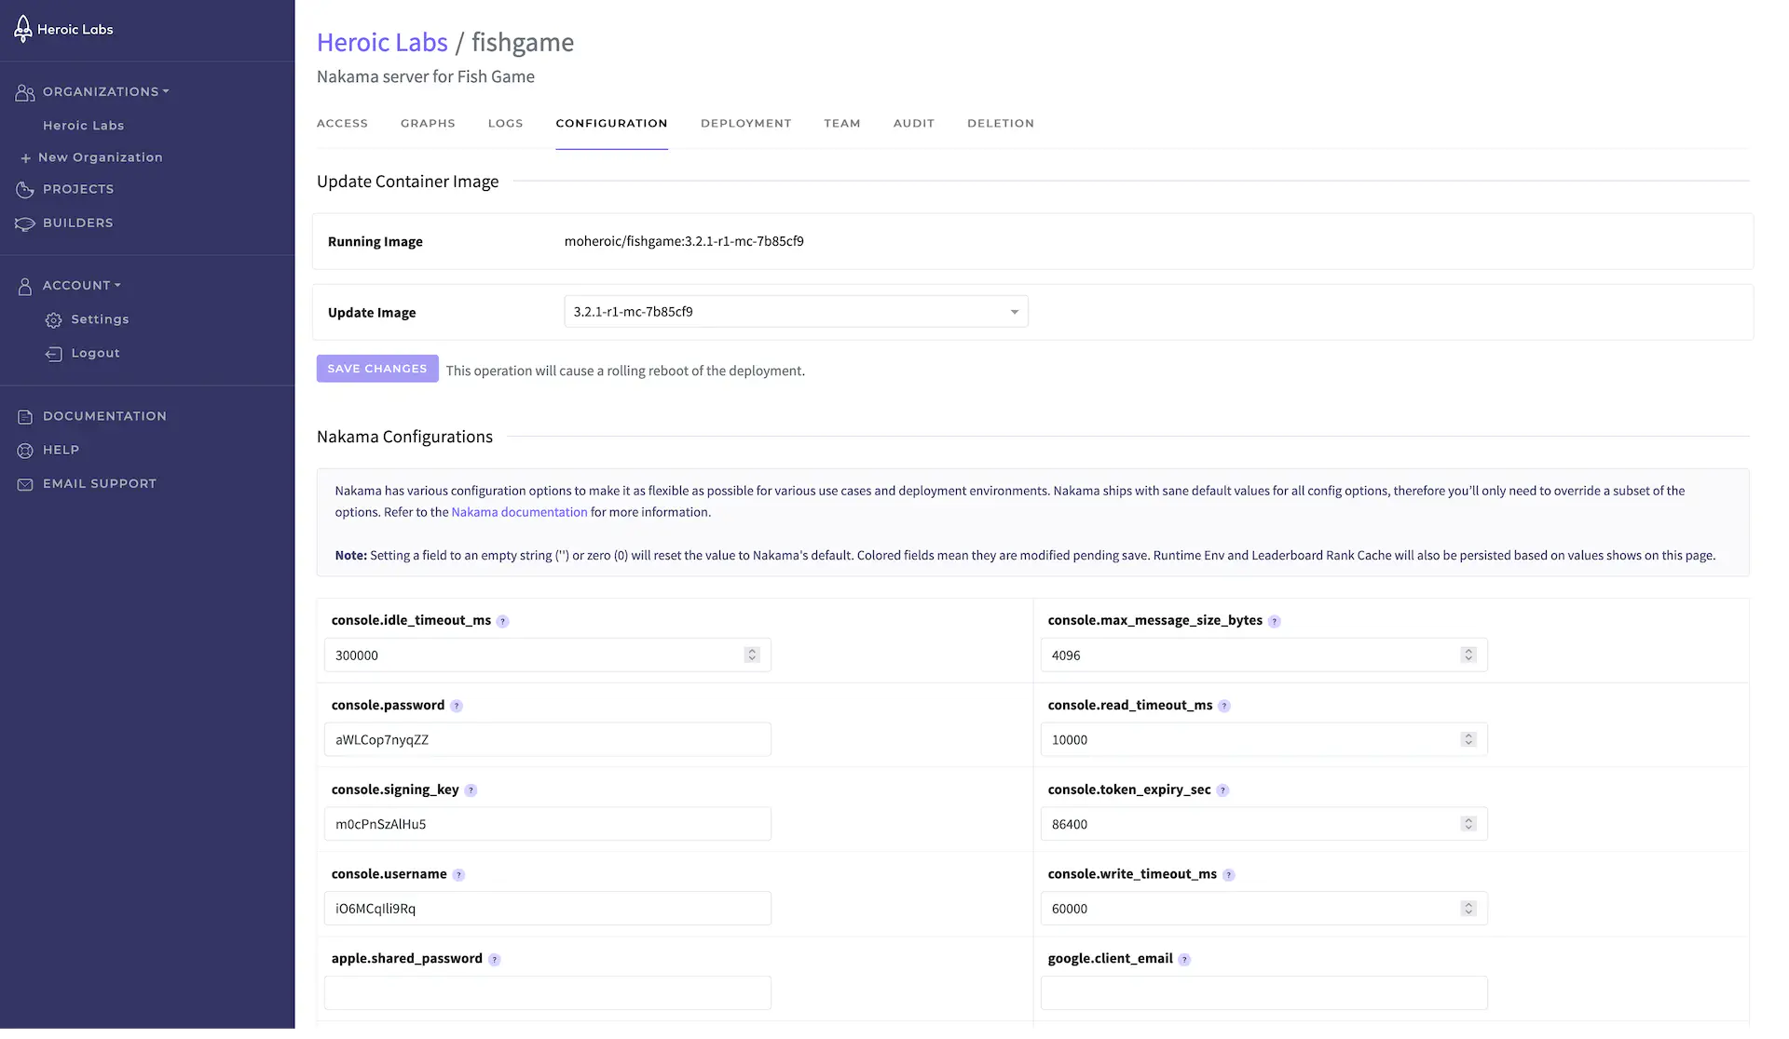Show help tooltip for console.signing_key
The width and height of the screenshot is (1789, 1039).
pos(471,790)
